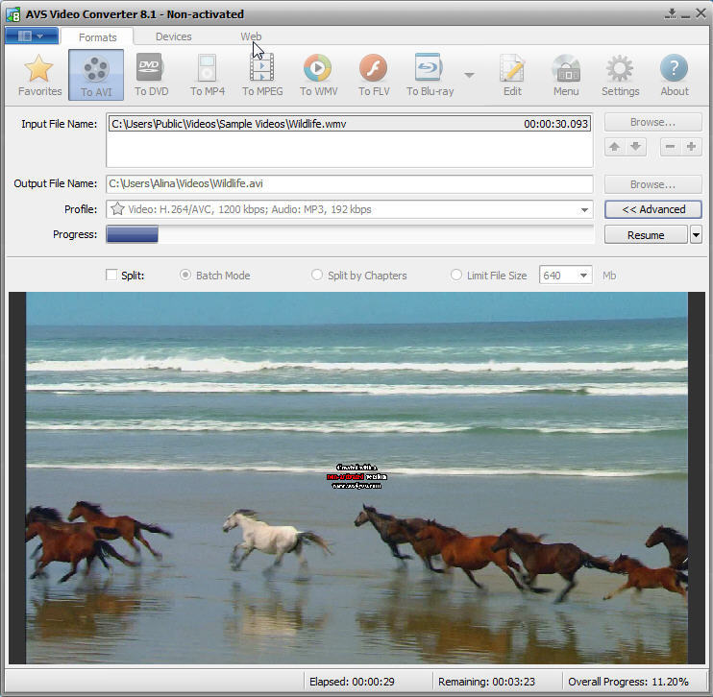Screen dimensions: 713x697
Task: Click the download arrow icon in title bar
Action: click(671, 13)
